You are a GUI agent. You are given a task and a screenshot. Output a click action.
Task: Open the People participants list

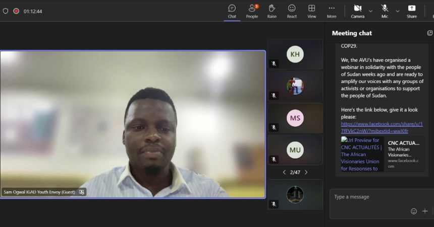252,11
